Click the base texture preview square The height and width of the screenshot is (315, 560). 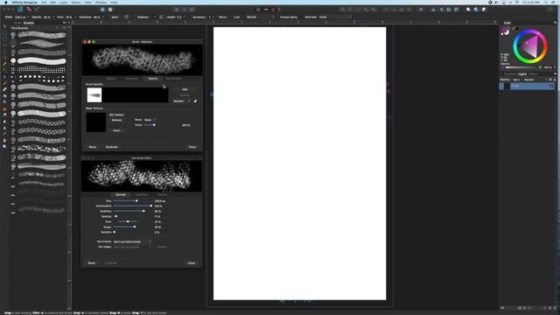point(95,122)
